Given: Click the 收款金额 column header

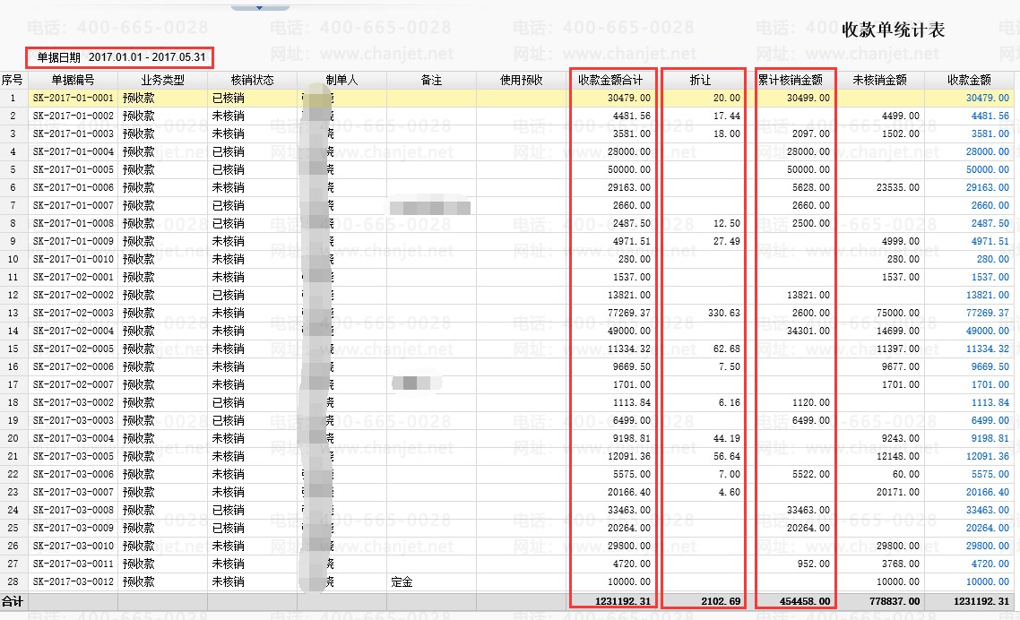Looking at the screenshot, I should coord(969,80).
